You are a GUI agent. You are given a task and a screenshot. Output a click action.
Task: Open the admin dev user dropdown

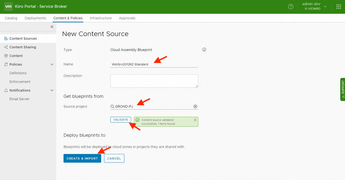pyautogui.click(x=314, y=7)
